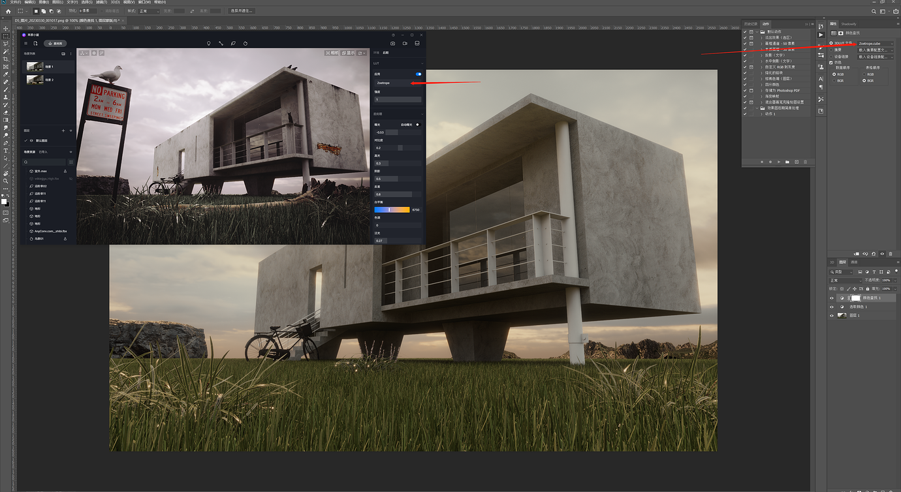The width and height of the screenshot is (901, 492).
Task: Open the layer blend mode dropdown 正常
Action: pos(846,280)
